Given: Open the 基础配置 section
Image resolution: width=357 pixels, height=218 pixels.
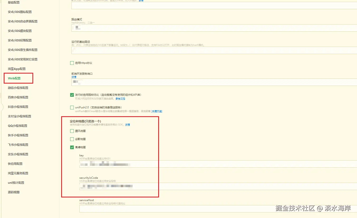Looking at the screenshot, I should [14, 2].
